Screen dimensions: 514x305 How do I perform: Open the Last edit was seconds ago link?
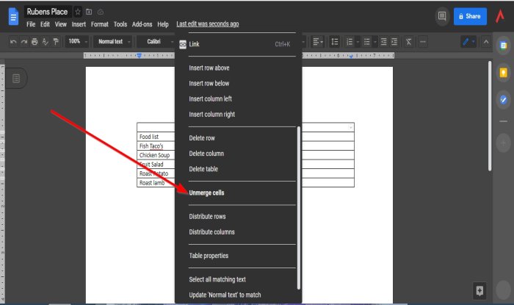pos(208,24)
